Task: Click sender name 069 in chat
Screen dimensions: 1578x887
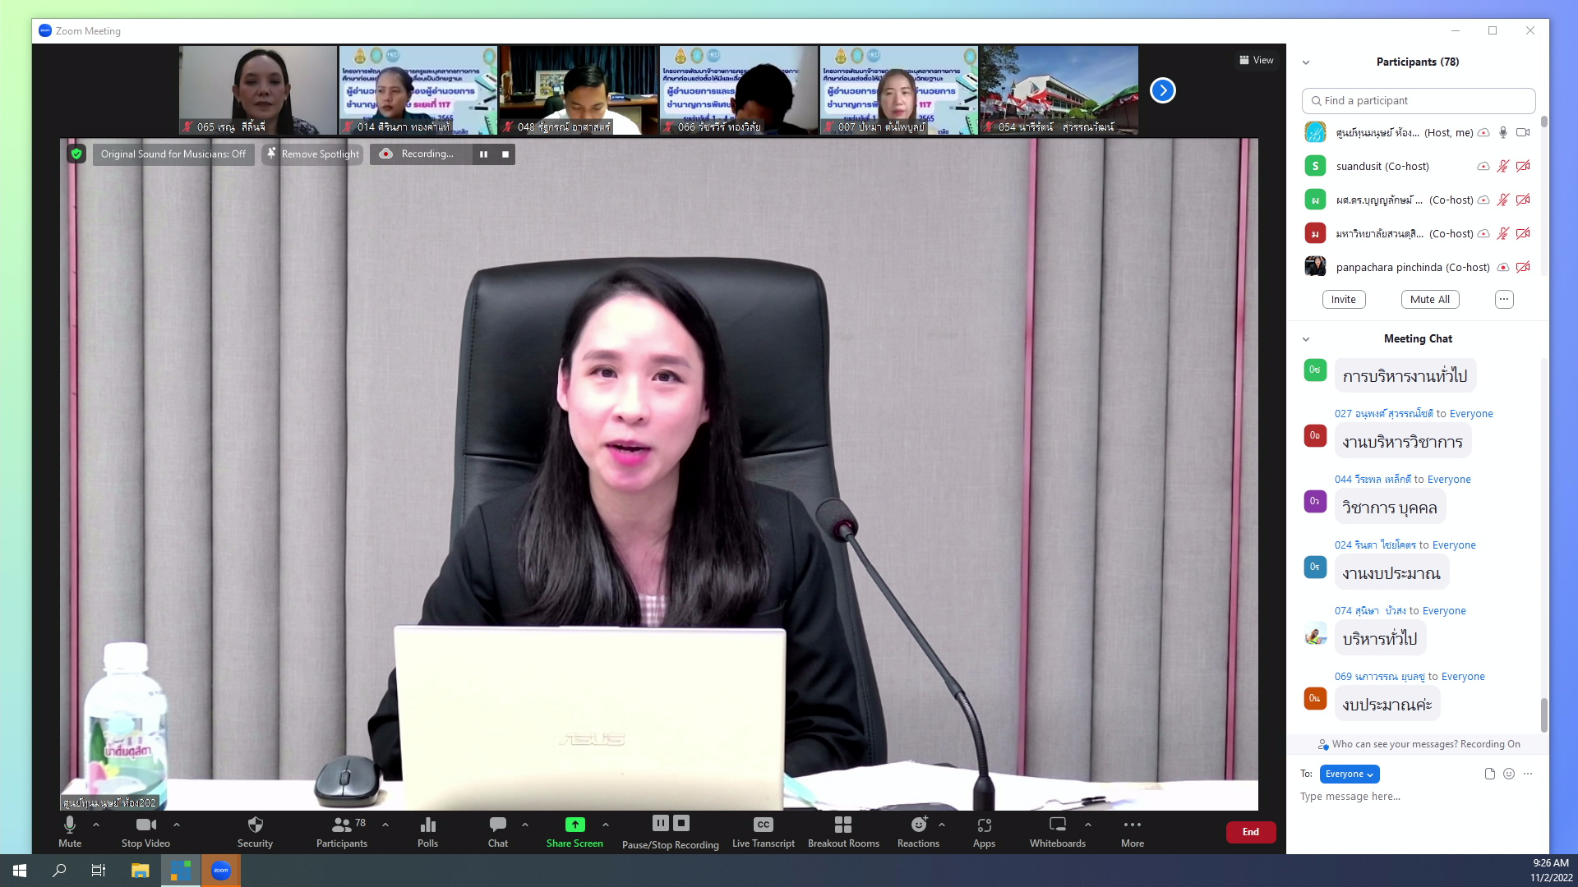Action: [1380, 677]
